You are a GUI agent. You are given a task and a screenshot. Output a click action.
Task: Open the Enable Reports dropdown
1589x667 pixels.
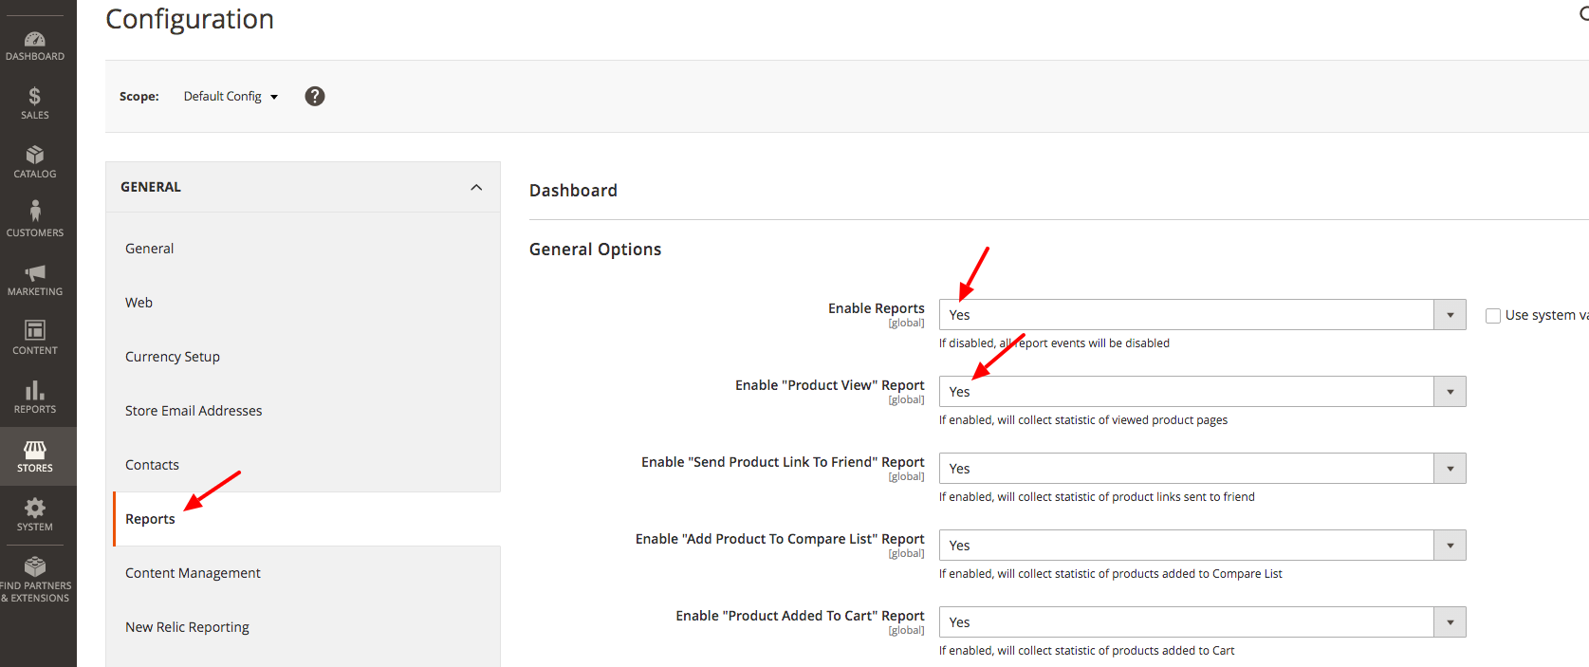(1202, 315)
